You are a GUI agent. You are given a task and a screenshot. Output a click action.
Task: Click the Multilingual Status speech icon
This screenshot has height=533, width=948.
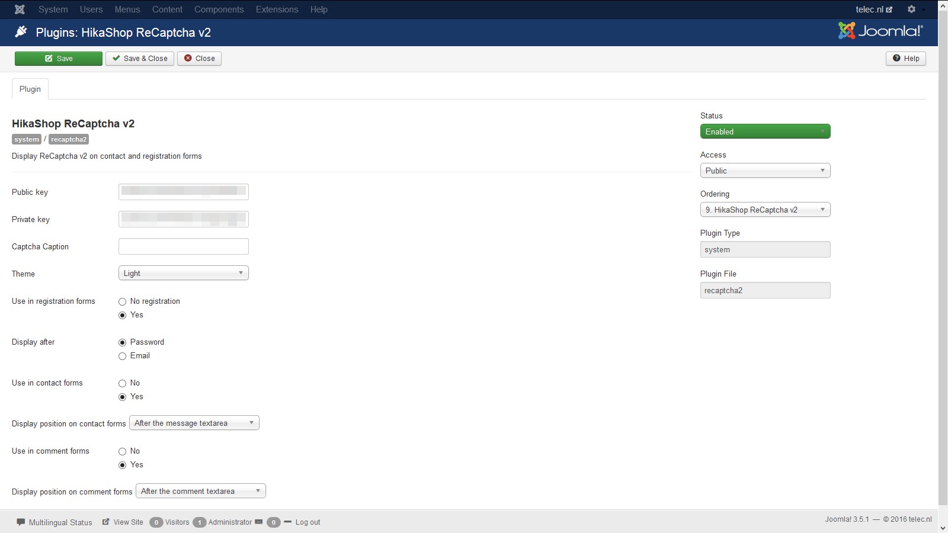pos(21,522)
